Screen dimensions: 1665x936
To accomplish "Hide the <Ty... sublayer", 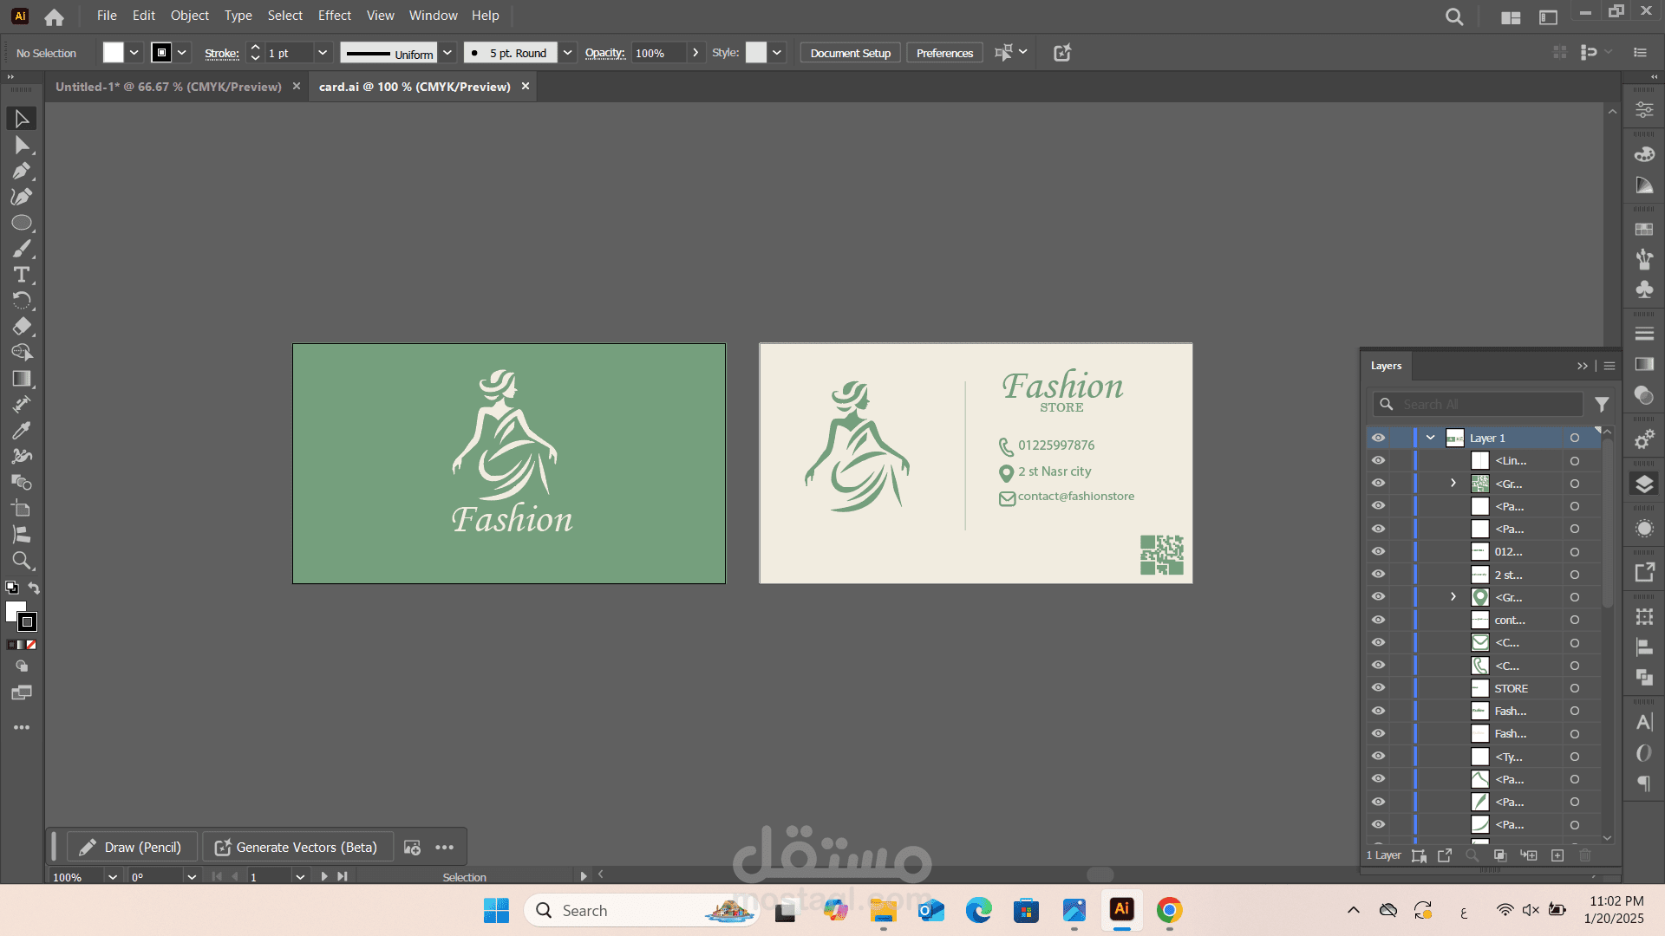I will click(1378, 756).
